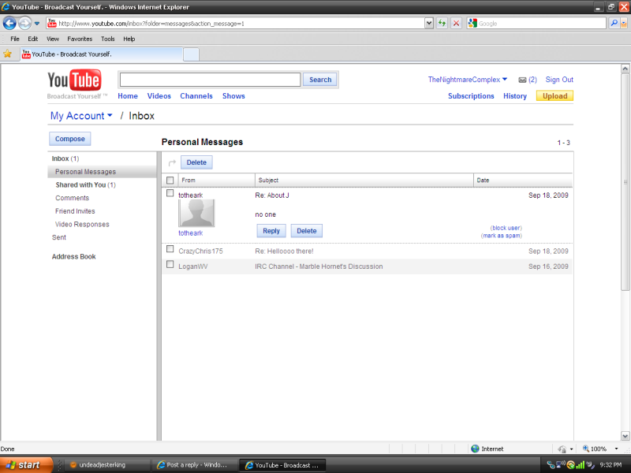Click Sign Out link
Image resolution: width=631 pixels, height=473 pixels.
[559, 80]
